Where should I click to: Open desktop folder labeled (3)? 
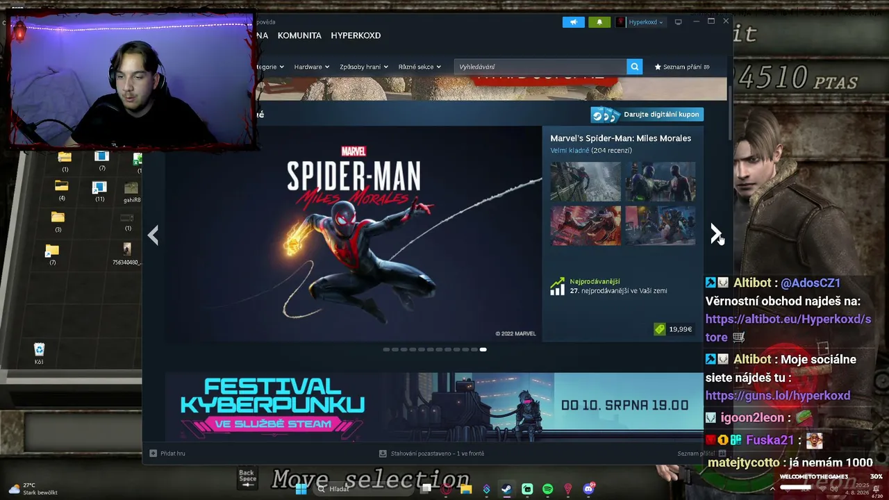[58, 222]
